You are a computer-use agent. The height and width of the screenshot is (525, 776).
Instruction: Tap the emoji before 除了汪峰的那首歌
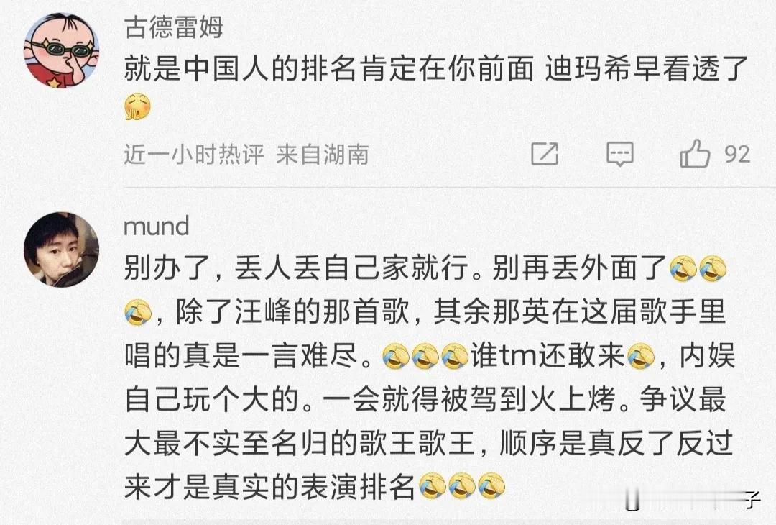tap(137, 313)
